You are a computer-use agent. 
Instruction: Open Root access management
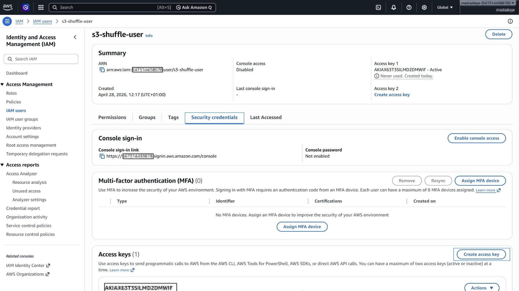point(31,145)
